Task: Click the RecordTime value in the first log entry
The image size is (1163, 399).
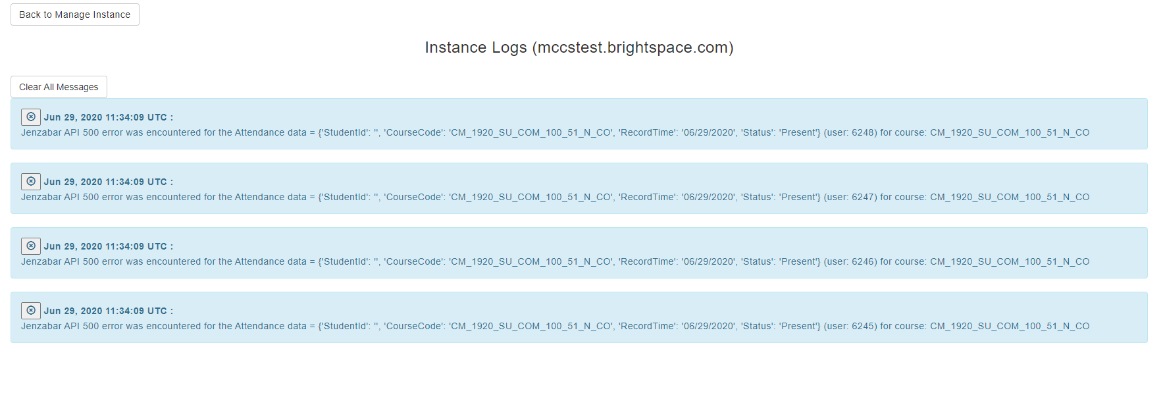Action: click(x=709, y=133)
